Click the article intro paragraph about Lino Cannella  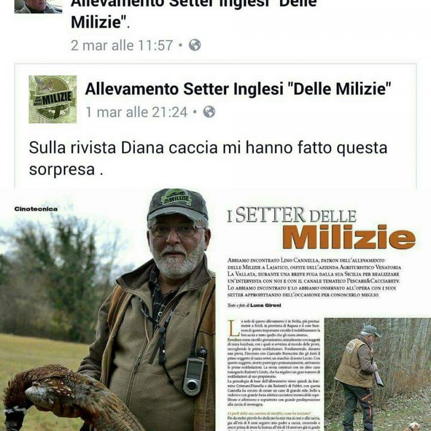[314, 277]
